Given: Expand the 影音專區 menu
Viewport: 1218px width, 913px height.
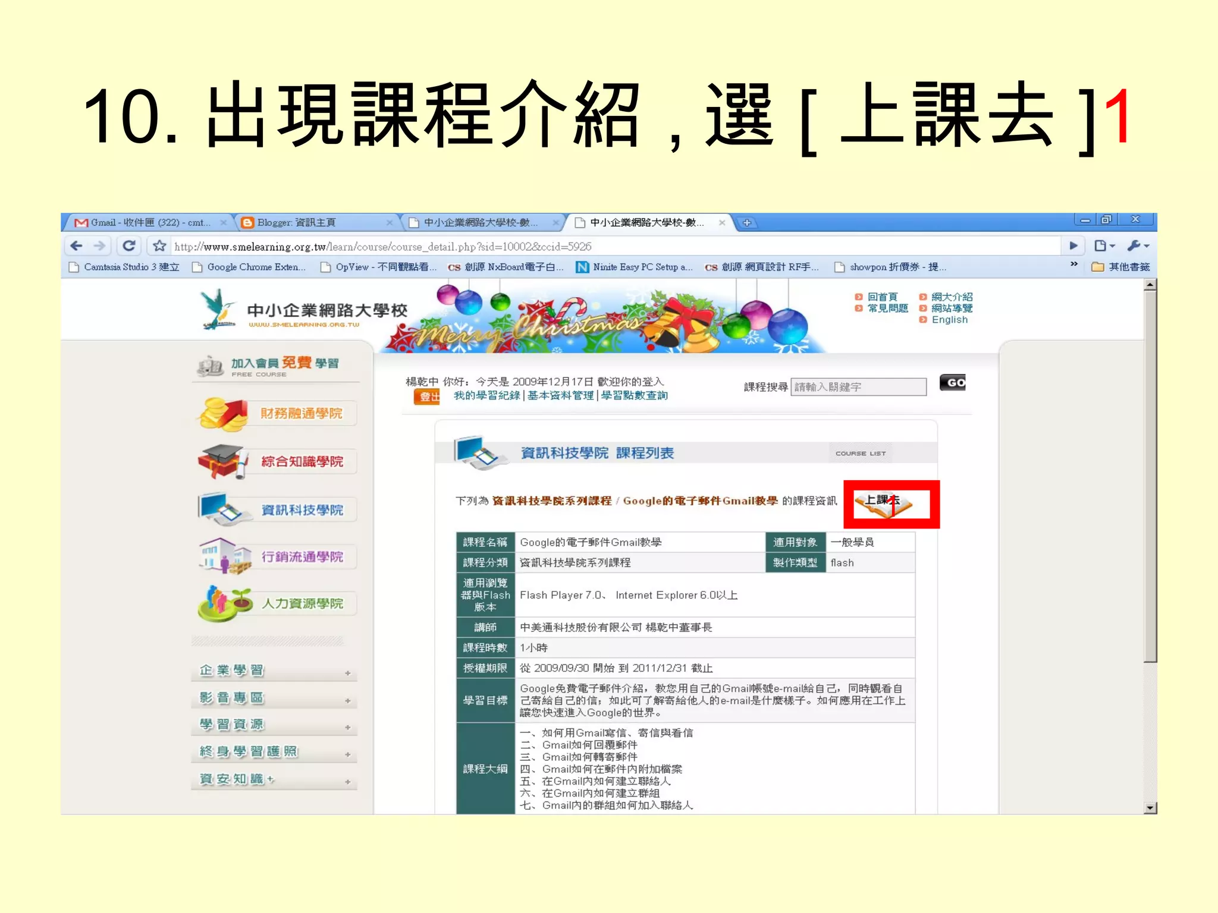Looking at the screenshot, I should click(274, 698).
